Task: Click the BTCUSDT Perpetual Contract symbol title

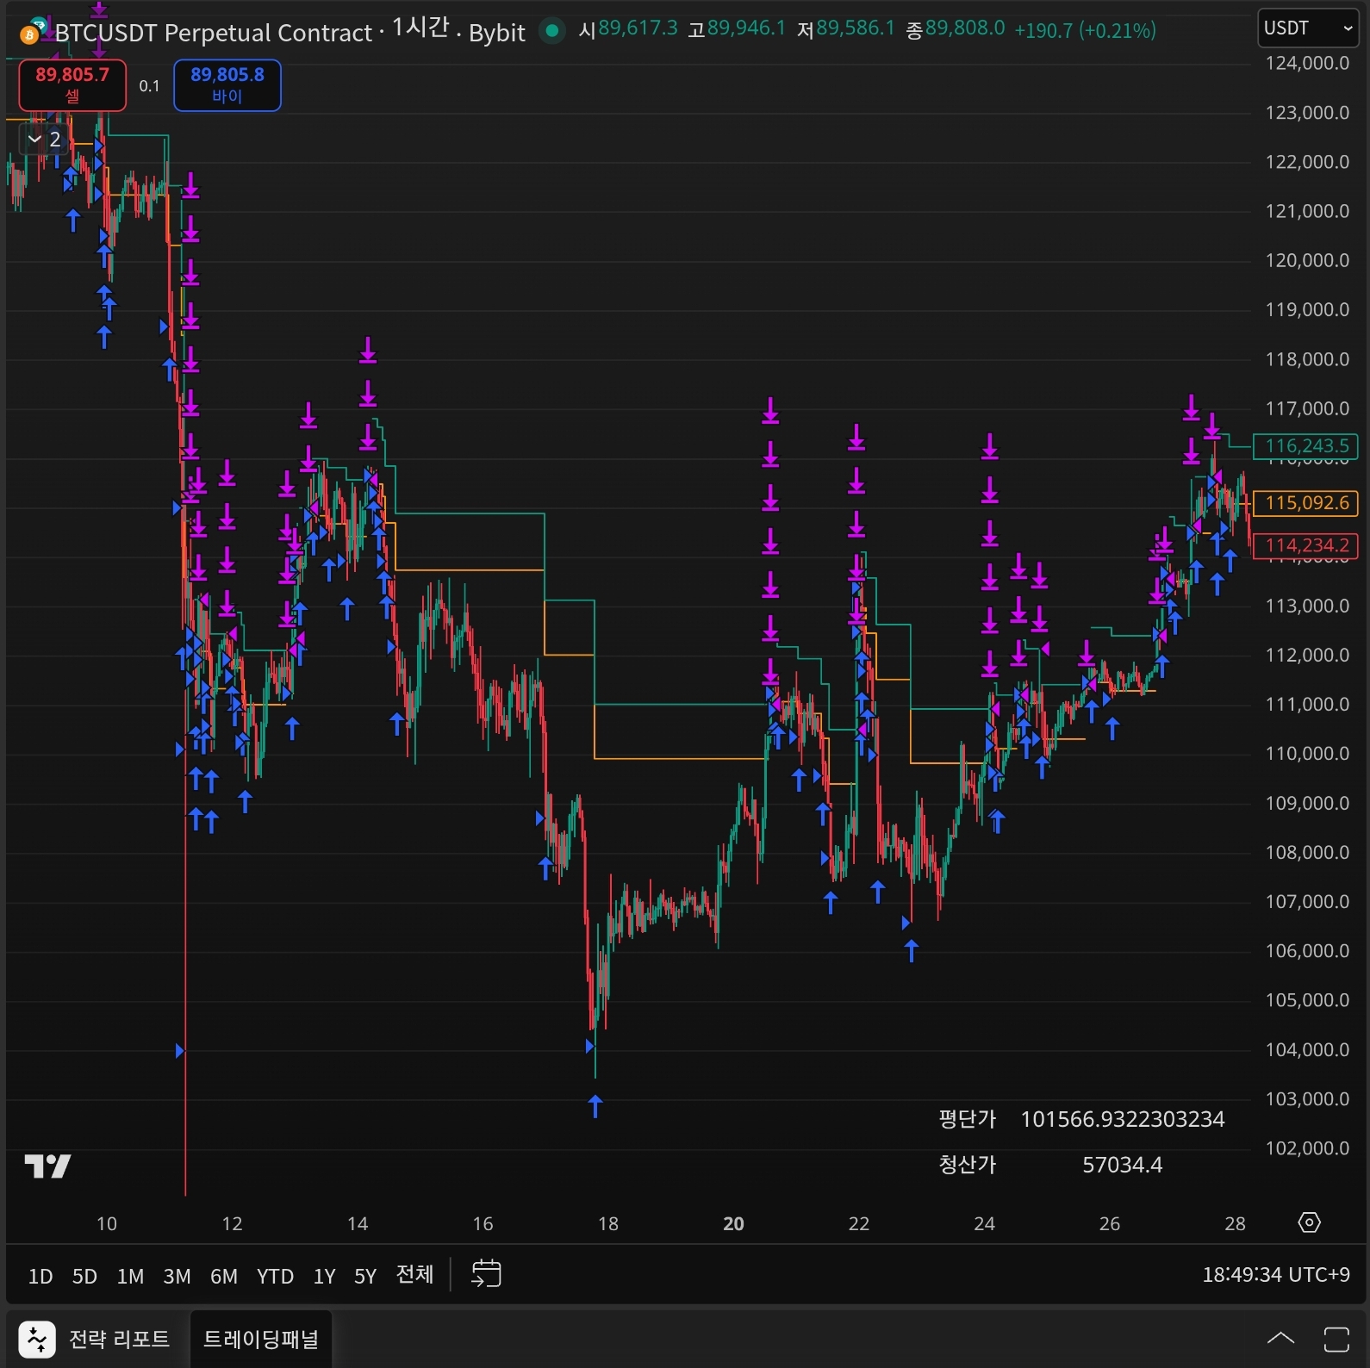Action: tap(213, 33)
